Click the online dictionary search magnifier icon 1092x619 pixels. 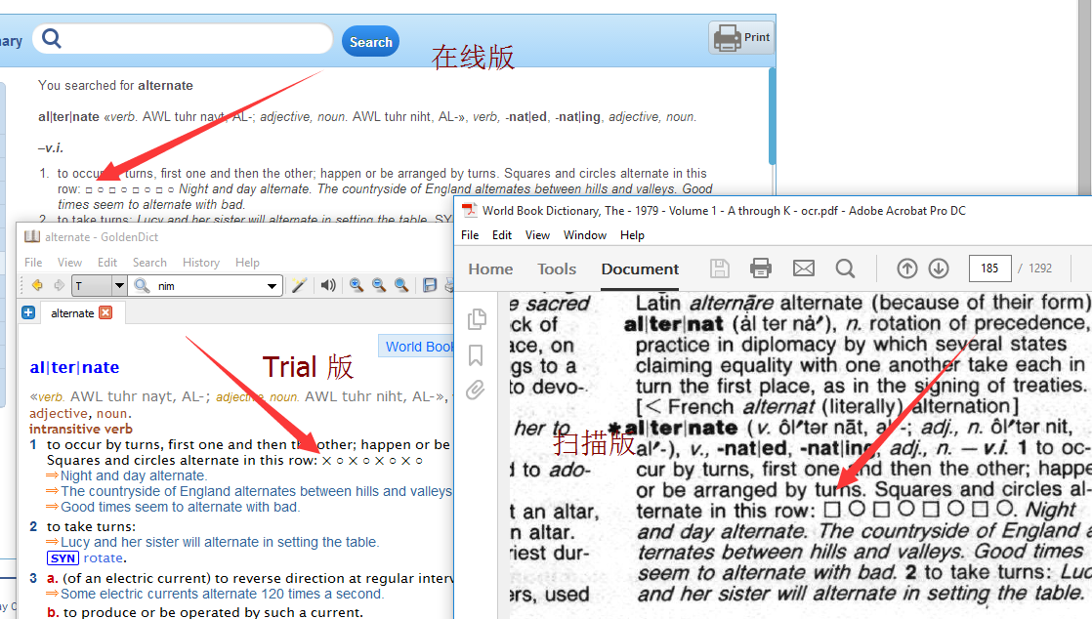52,38
